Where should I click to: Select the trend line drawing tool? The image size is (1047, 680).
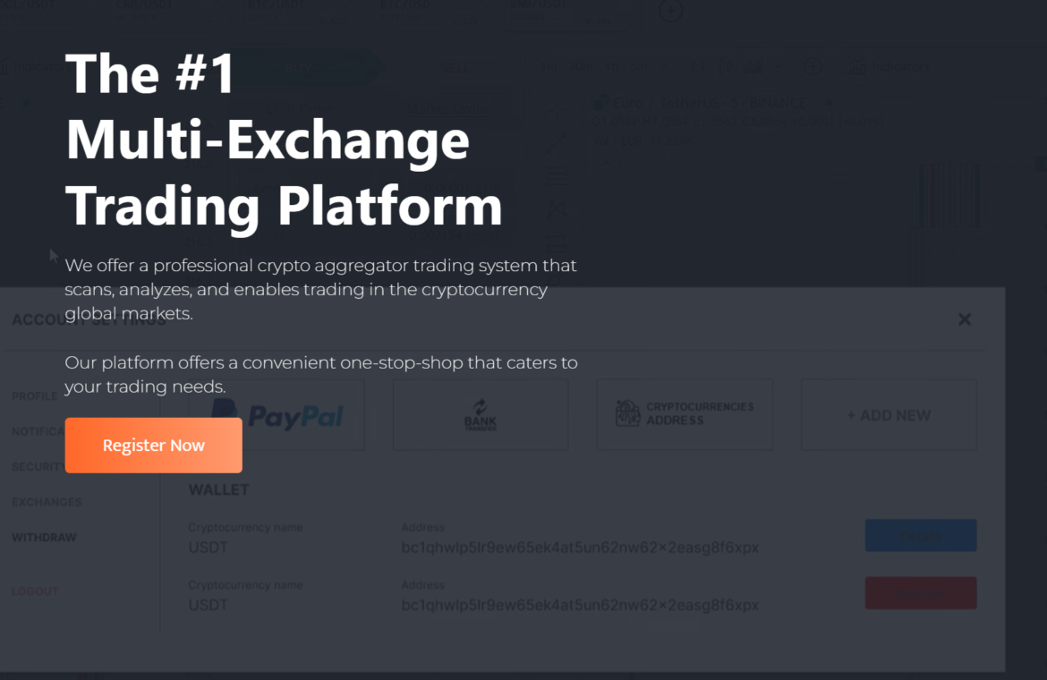click(x=556, y=143)
